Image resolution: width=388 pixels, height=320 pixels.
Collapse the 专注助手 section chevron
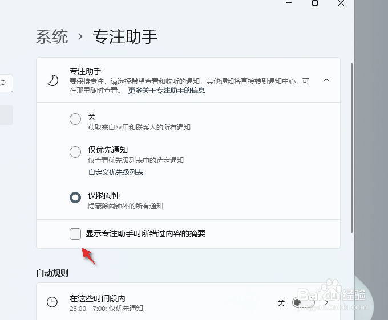click(326, 80)
